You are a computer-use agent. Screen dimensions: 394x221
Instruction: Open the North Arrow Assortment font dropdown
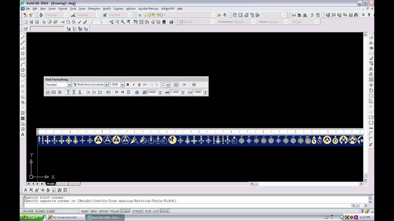coord(107,85)
